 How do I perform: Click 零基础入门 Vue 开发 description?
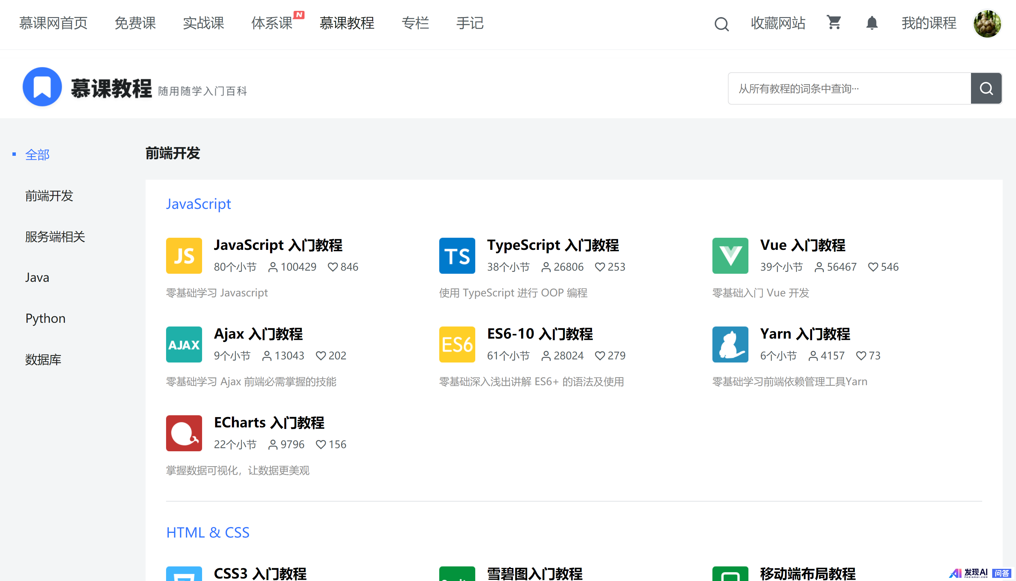coord(760,292)
